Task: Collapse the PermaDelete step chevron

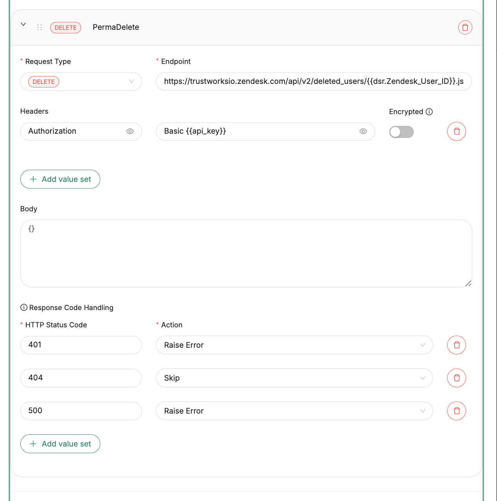Action: (24, 24)
